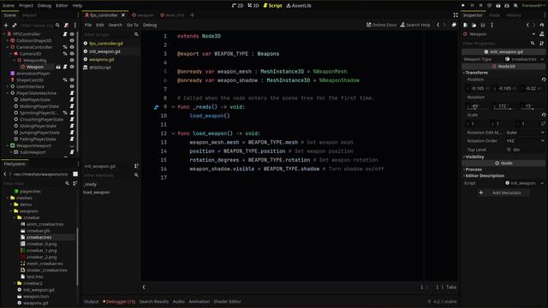Image resolution: width=548 pixels, height=308 pixels.
Task: Toggle visibility of FPSController node
Action: pyautogui.click(x=72, y=34)
